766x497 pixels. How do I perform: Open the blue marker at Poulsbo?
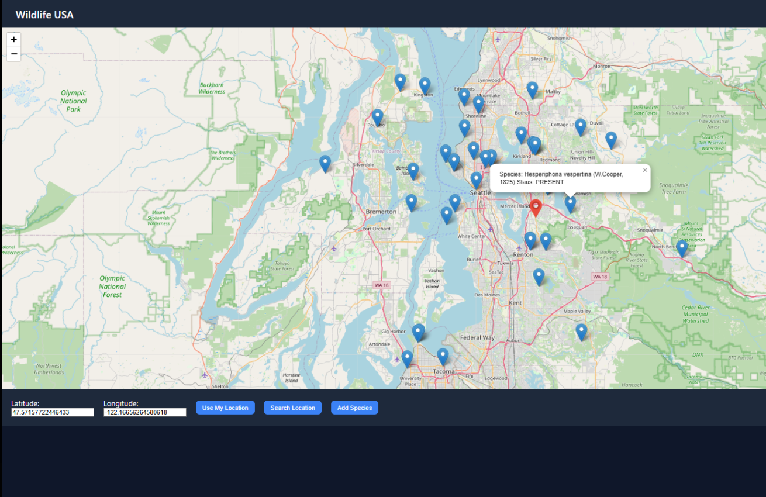(378, 118)
